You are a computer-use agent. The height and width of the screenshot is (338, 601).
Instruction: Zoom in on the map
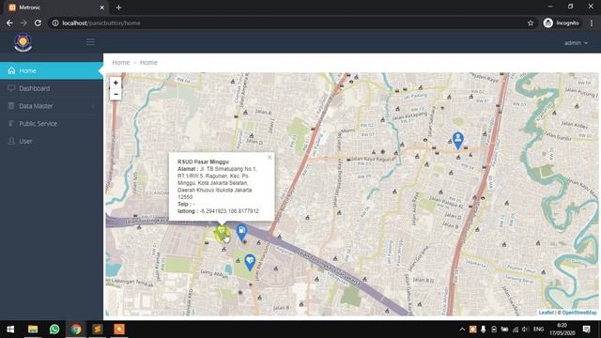click(x=116, y=83)
